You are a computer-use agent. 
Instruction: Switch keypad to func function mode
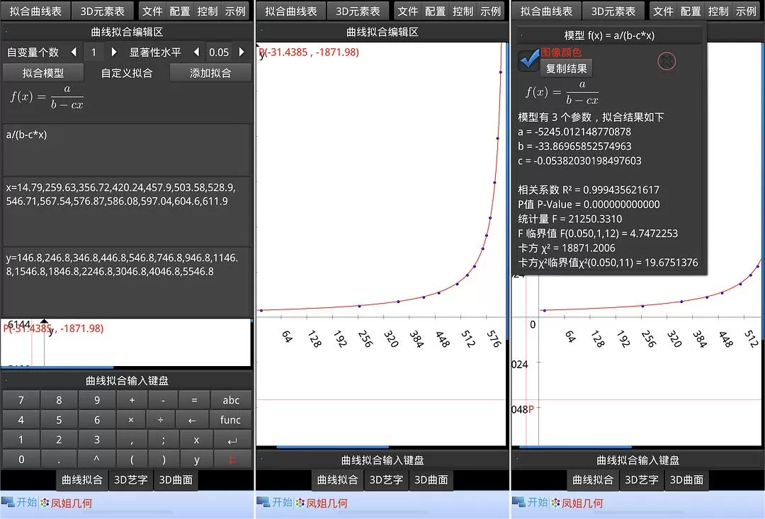[x=231, y=420]
